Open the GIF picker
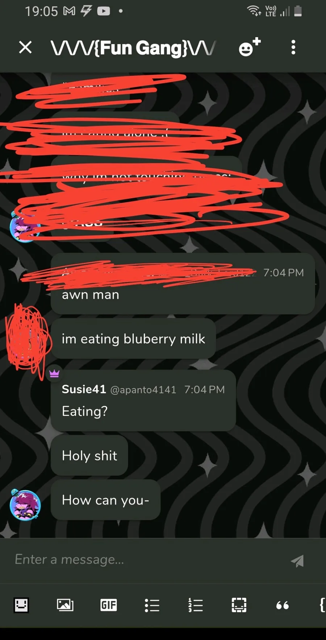This screenshot has height=640, width=326. click(x=109, y=605)
